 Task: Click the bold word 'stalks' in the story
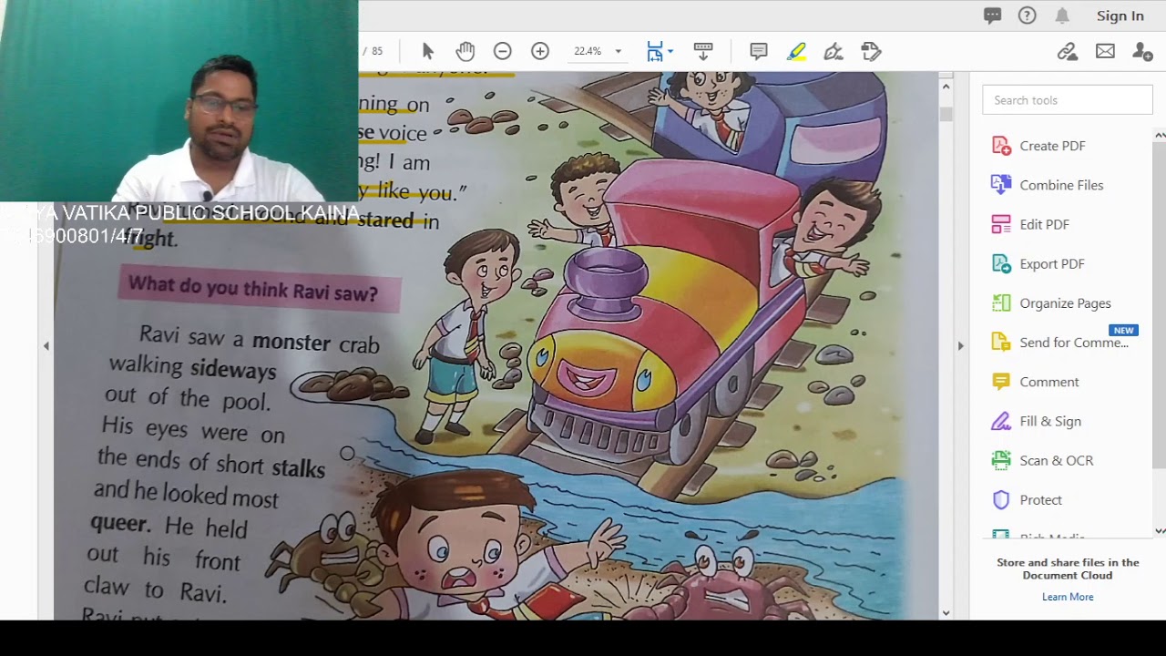(x=298, y=468)
